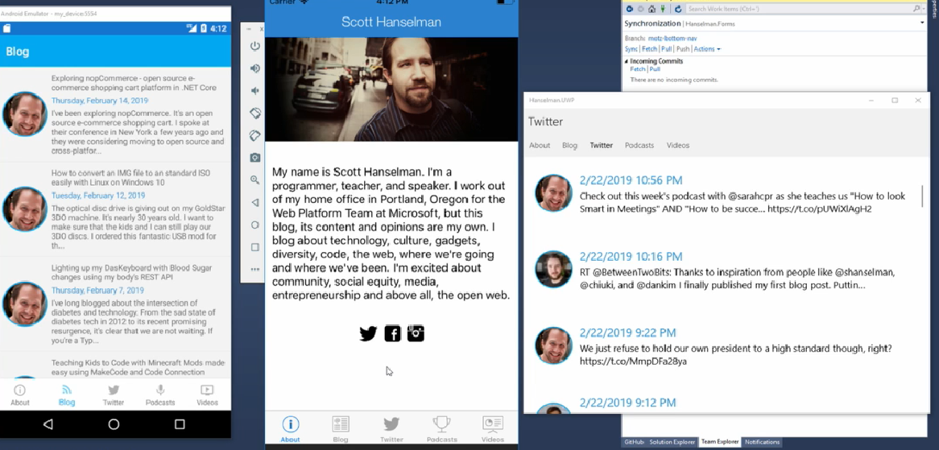Select the iOS app Twitter tab
Image resolution: width=939 pixels, height=450 pixels.
[391, 429]
